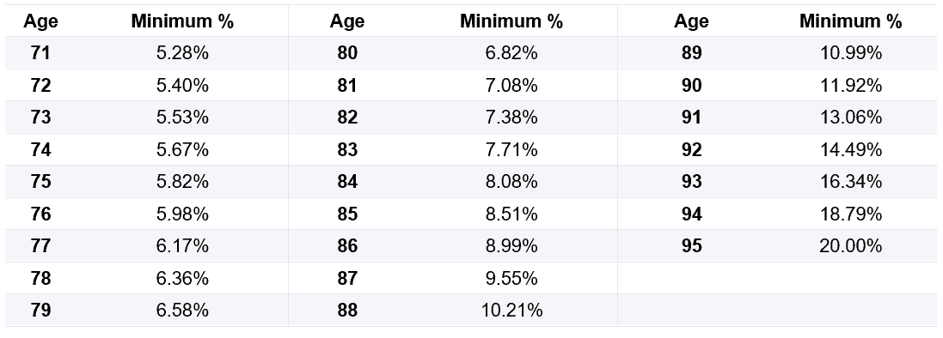Viewport: 943px width, 338px height.
Task: Click the age 89 cell
Action: point(692,53)
